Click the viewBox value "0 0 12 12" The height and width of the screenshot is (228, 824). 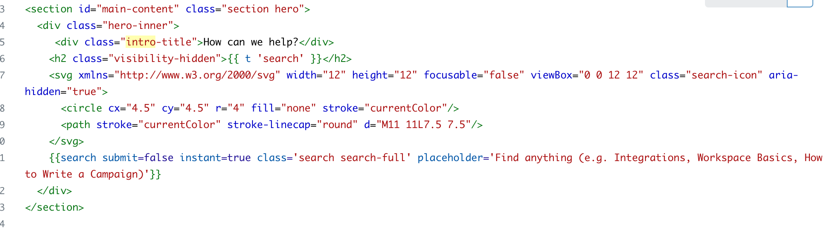pyautogui.click(x=611, y=75)
